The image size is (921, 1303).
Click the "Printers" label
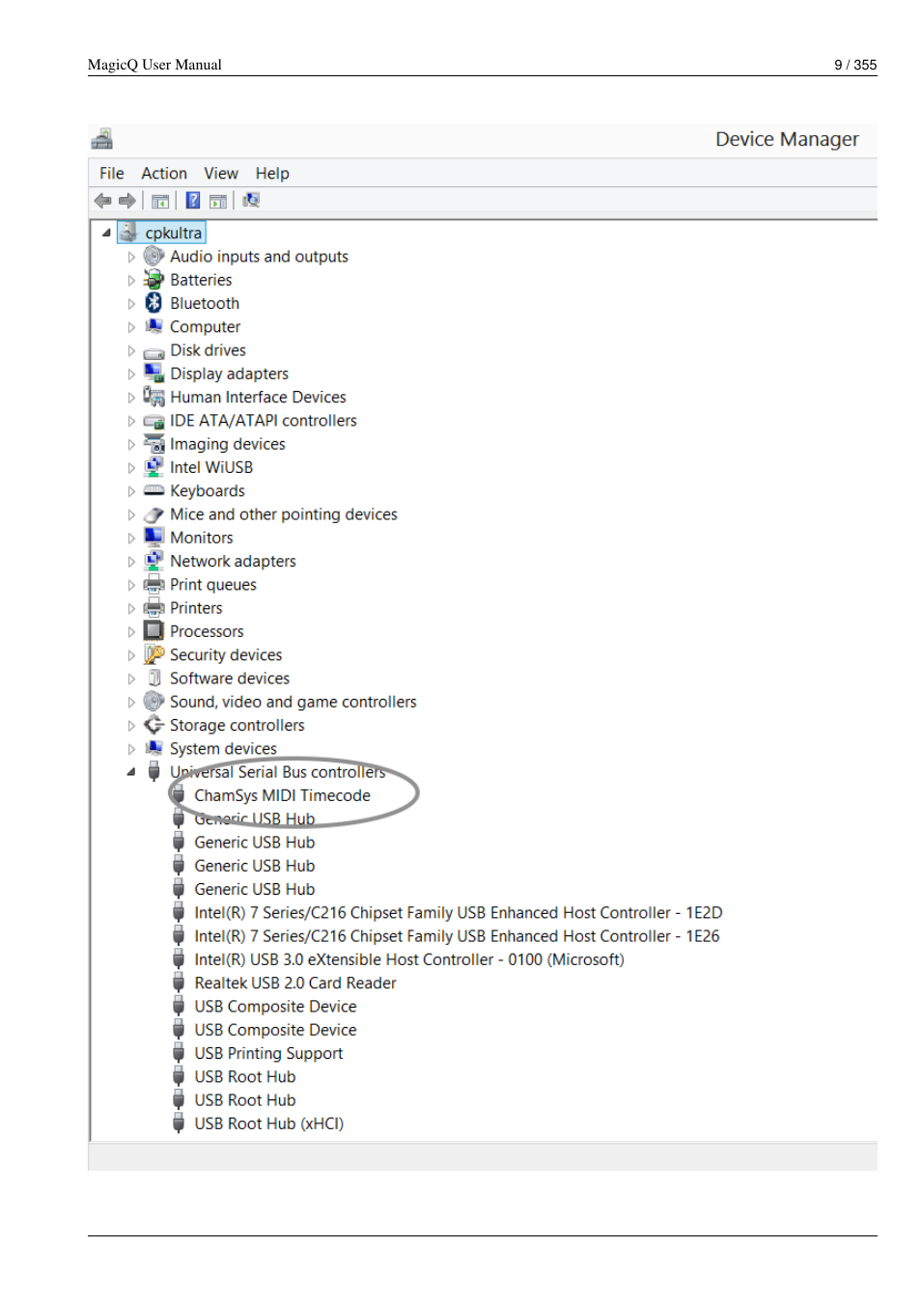click(x=196, y=608)
